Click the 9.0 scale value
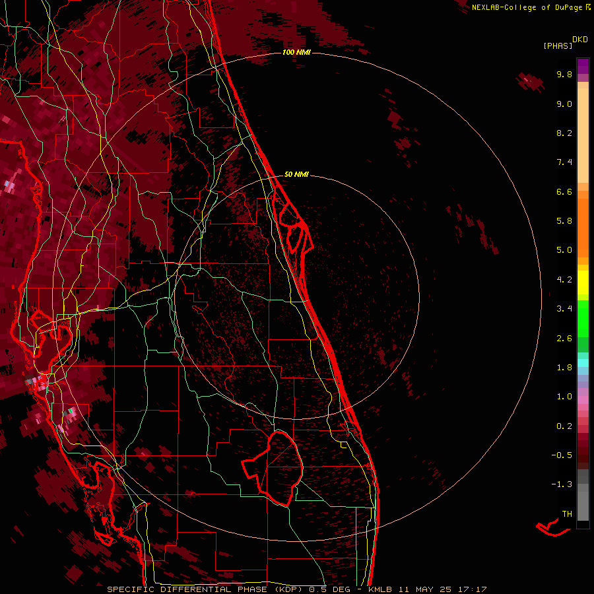Screen dimensions: 594x594 [564, 104]
